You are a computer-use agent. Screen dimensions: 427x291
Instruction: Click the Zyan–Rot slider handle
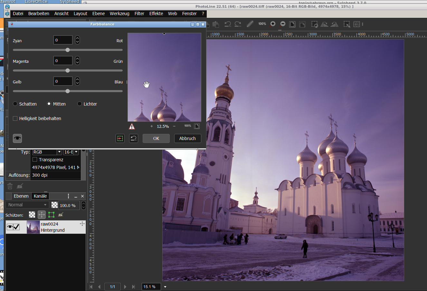(x=68, y=50)
